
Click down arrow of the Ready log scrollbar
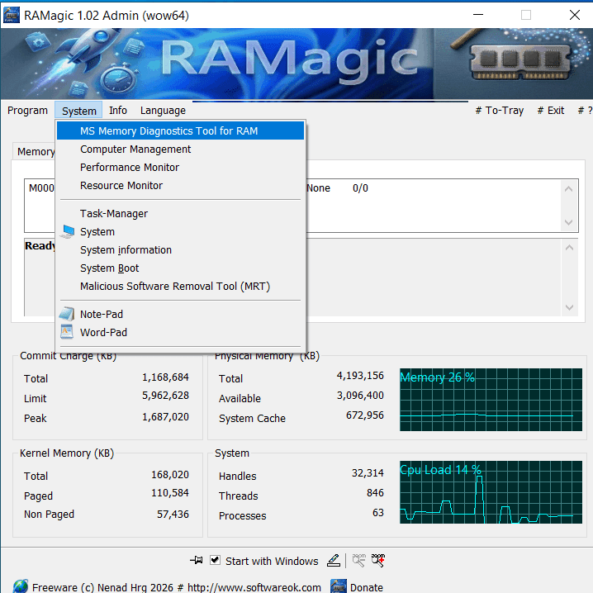coord(569,307)
